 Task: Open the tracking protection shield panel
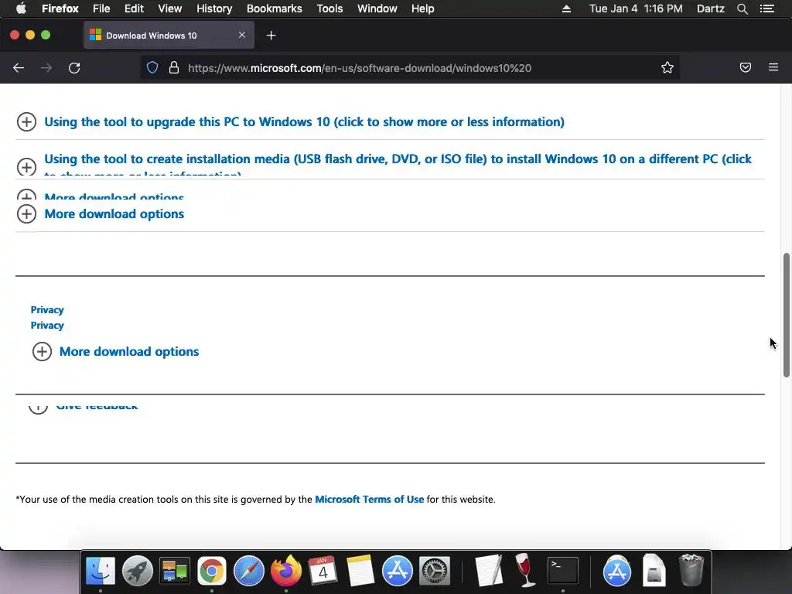click(x=152, y=68)
